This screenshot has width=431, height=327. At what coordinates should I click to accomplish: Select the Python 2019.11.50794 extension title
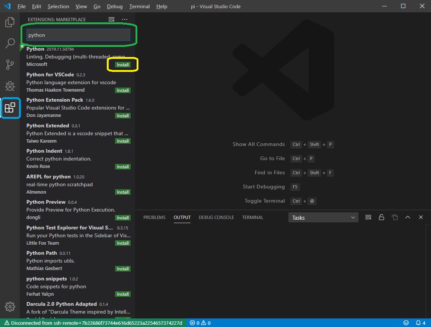click(x=35, y=49)
